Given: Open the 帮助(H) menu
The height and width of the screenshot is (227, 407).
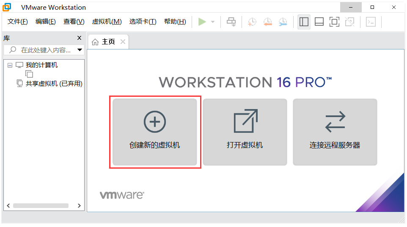Looking at the screenshot, I should (x=175, y=22).
